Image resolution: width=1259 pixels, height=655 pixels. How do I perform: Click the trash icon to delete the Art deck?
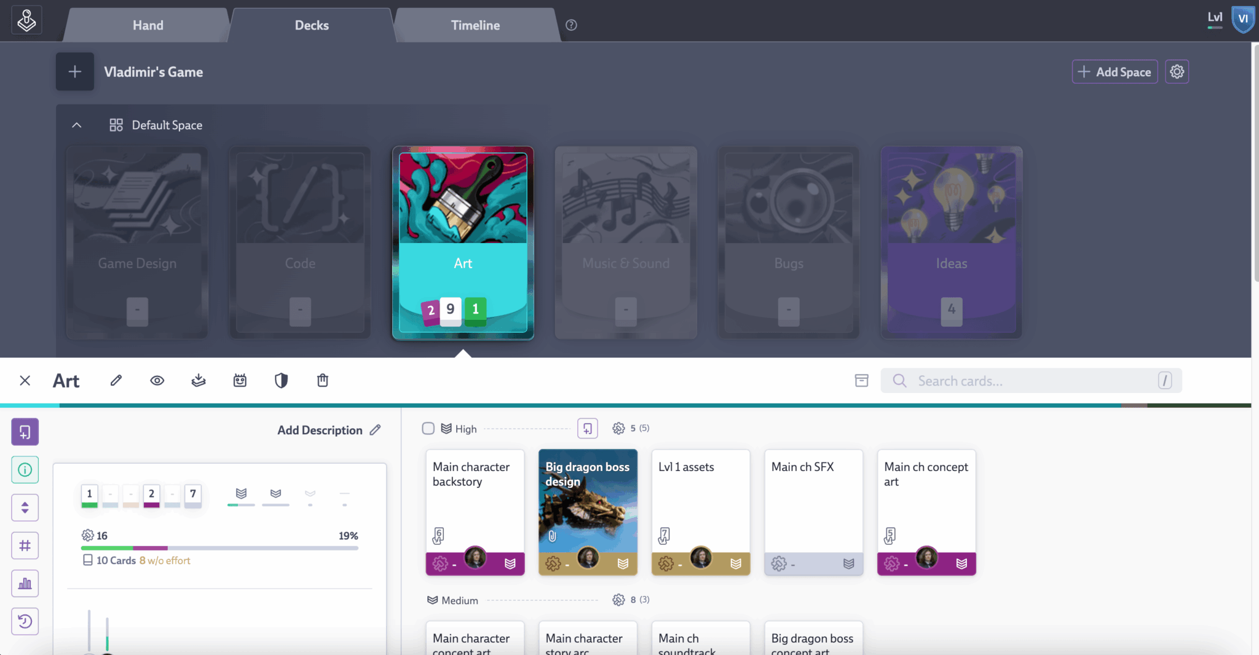click(322, 380)
